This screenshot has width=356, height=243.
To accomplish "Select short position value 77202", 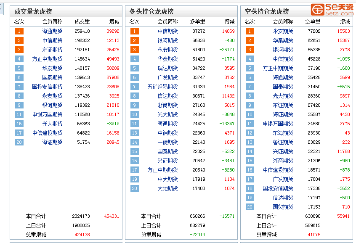I will tap(314, 31).
